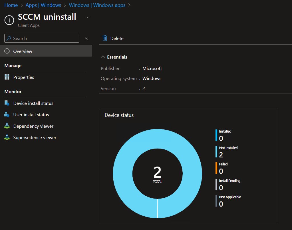Open the ellipsis more options menu
Viewport: 292px width, 230px height.
[x=87, y=17]
